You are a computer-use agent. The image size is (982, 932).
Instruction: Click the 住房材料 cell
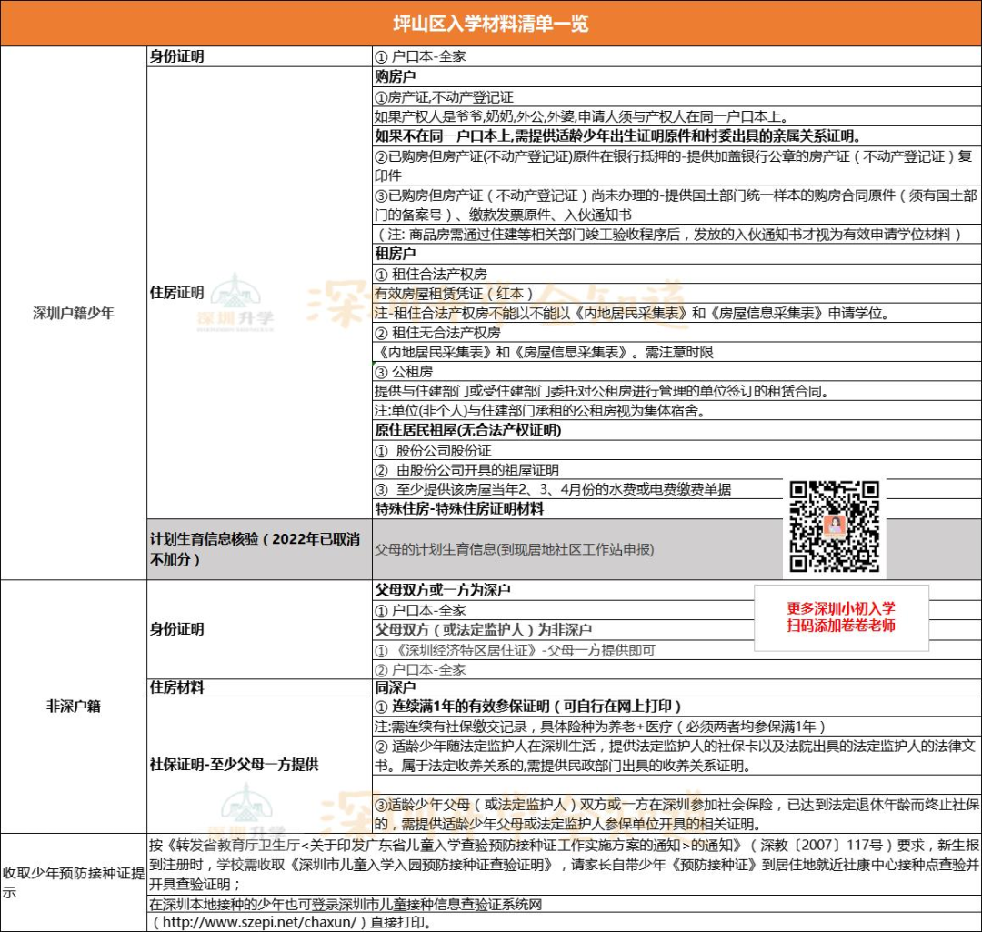(259, 687)
